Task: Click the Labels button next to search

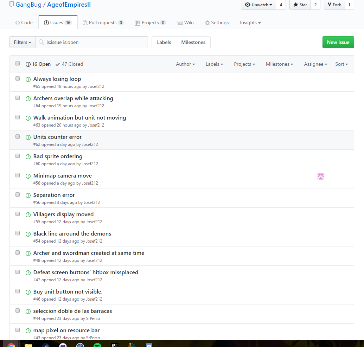Action: click(164, 42)
